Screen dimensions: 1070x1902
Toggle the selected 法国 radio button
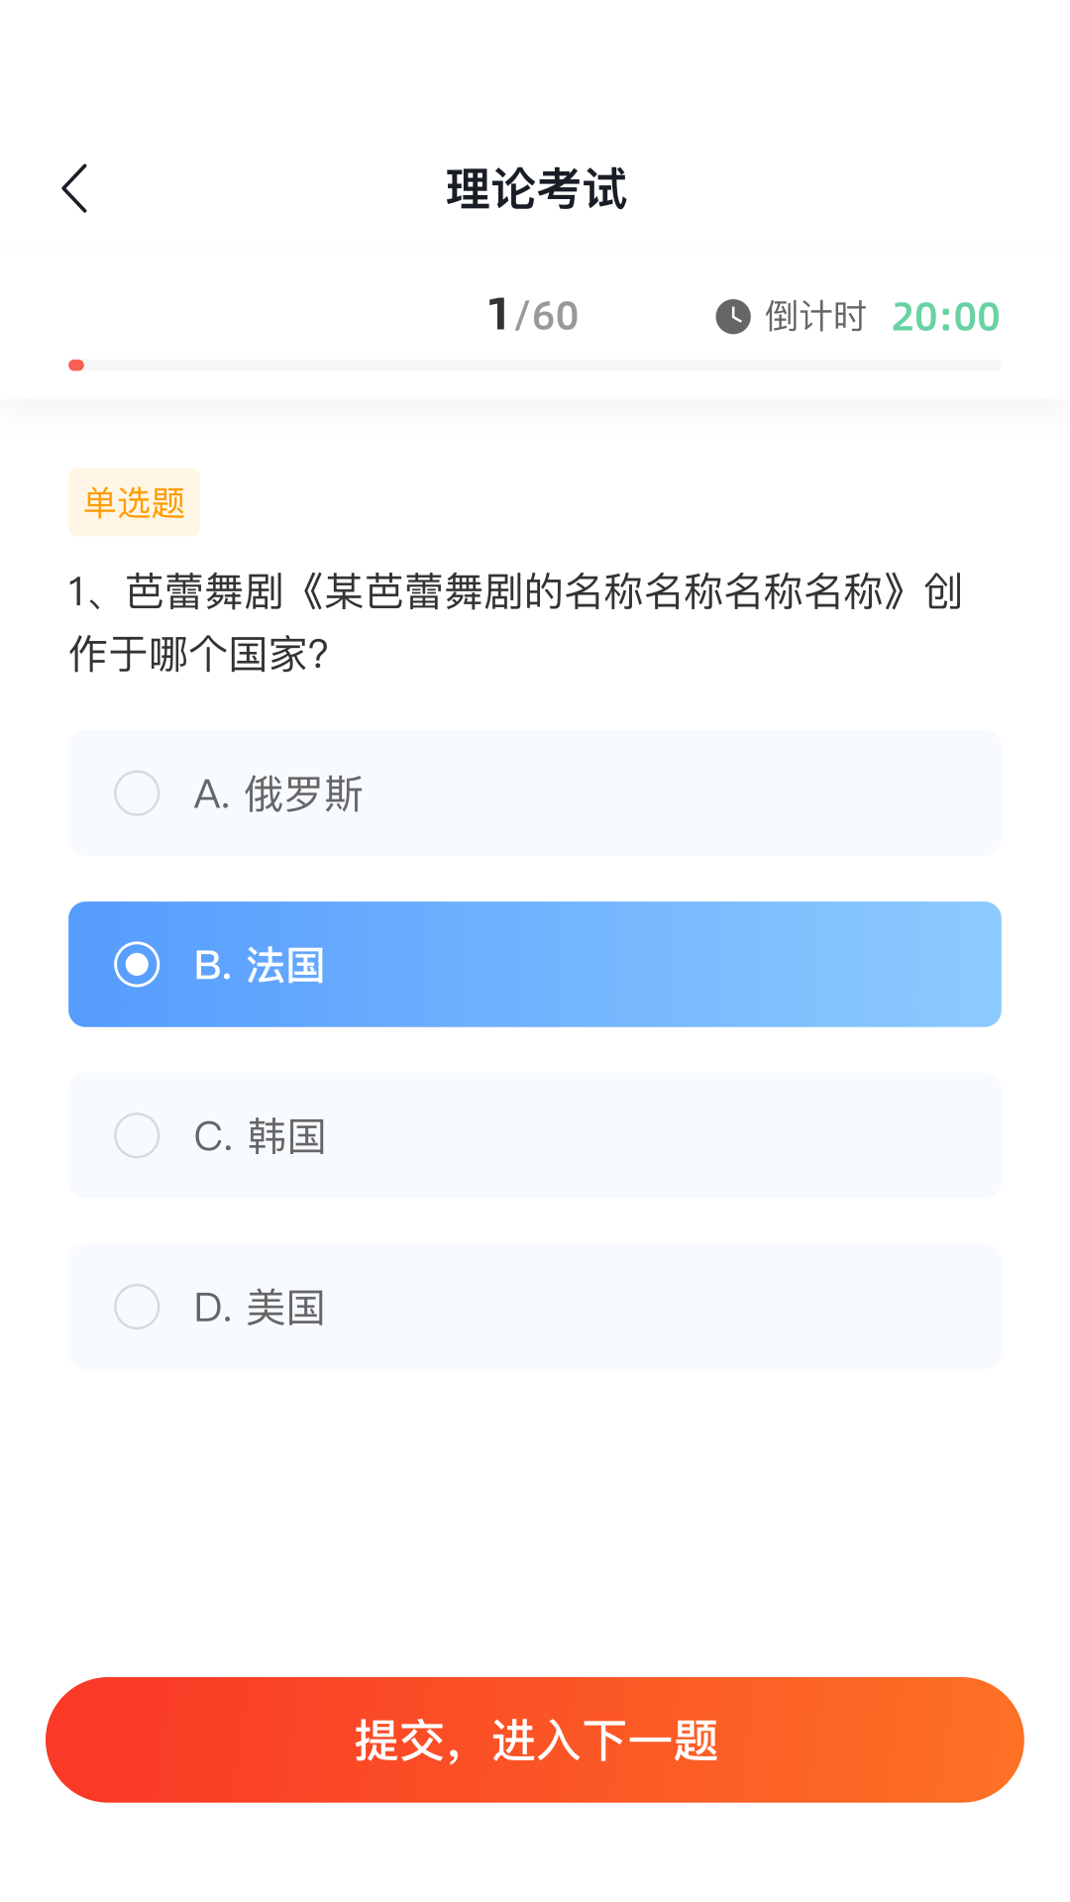click(x=137, y=965)
